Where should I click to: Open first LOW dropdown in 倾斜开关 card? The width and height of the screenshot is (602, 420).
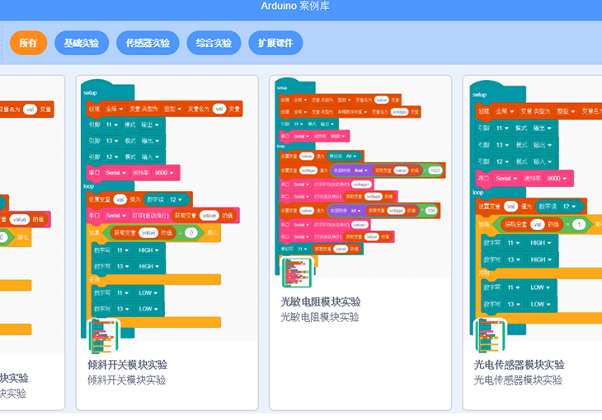148,292
